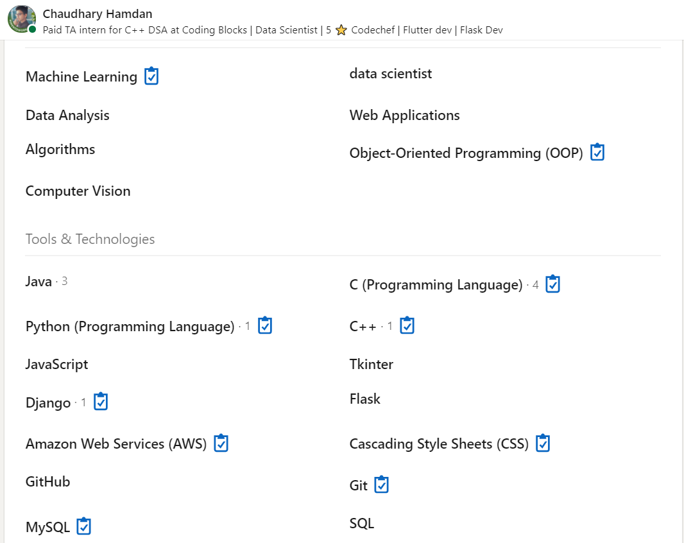The width and height of the screenshot is (684, 543).
Task: Click the Amazon Web Services badge icon
Action: click(x=221, y=444)
